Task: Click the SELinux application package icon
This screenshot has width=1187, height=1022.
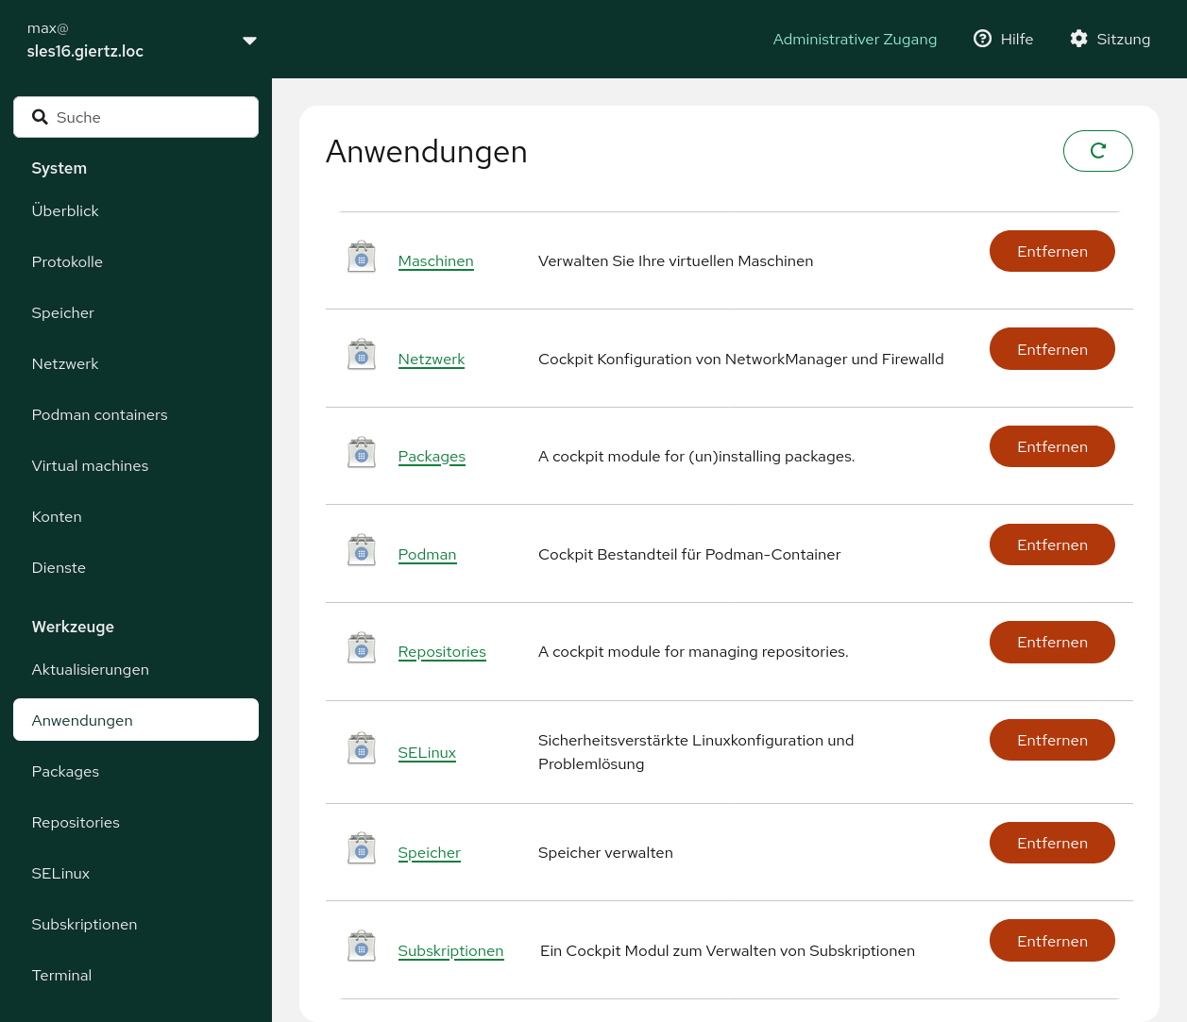Action: point(362,749)
